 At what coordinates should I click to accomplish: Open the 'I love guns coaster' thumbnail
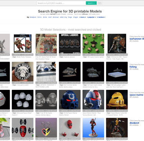point(23,72)
